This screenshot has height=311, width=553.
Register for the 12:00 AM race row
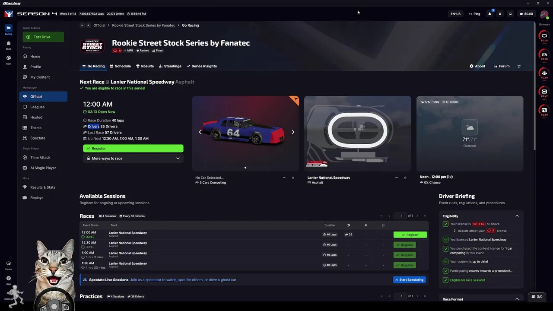(410, 235)
